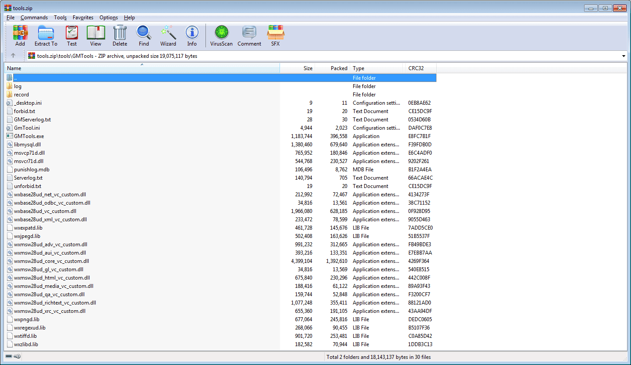Click the drive icon in status bar
The width and height of the screenshot is (631, 365).
[x=9, y=357]
